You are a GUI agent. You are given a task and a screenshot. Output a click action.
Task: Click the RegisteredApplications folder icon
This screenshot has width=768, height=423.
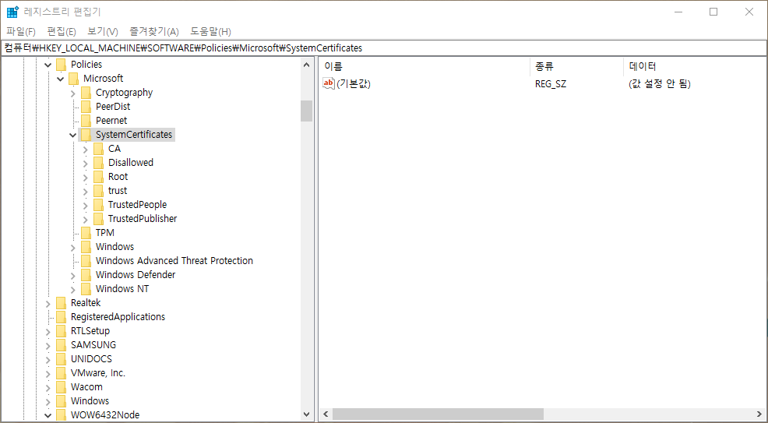click(61, 317)
